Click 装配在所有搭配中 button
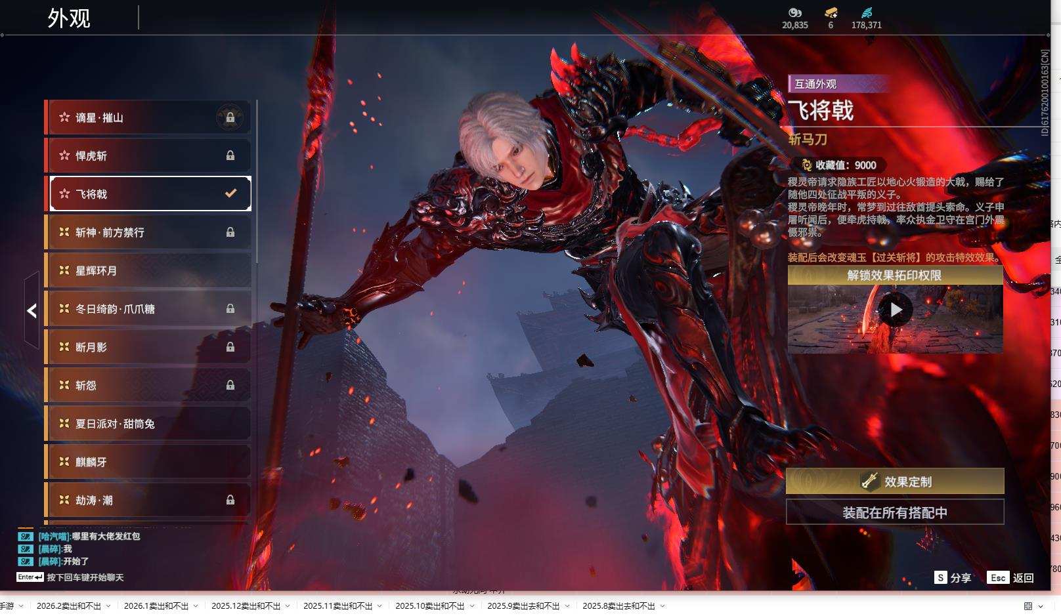Image resolution: width=1061 pixels, height=616 pixels. (895, 512)
